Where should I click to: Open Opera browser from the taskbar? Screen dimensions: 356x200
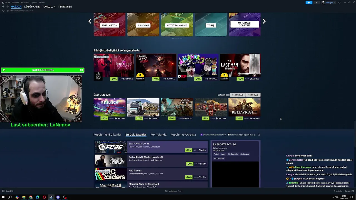44,197
